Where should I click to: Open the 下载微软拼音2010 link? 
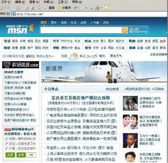click(17, 110)
